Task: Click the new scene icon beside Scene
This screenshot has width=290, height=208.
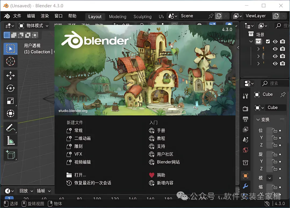Action: [219, 16]
